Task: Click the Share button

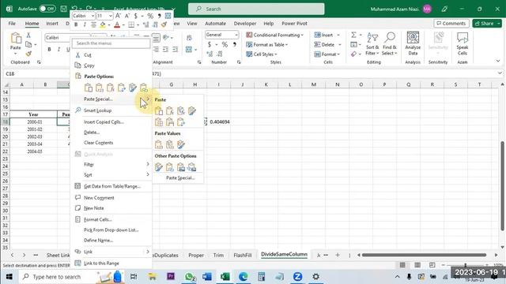Action: 487,24
